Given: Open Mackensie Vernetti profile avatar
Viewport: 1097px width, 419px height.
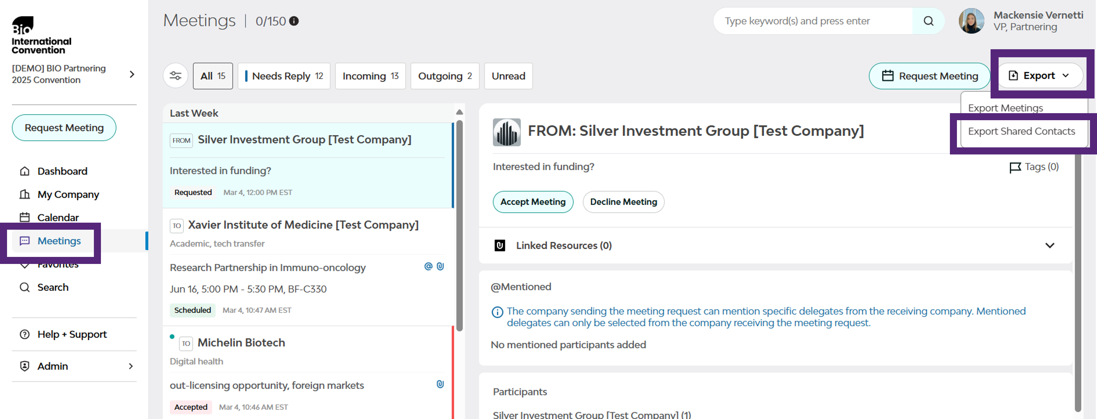Looking at the screenshot, I should click(x=971, y=21).
